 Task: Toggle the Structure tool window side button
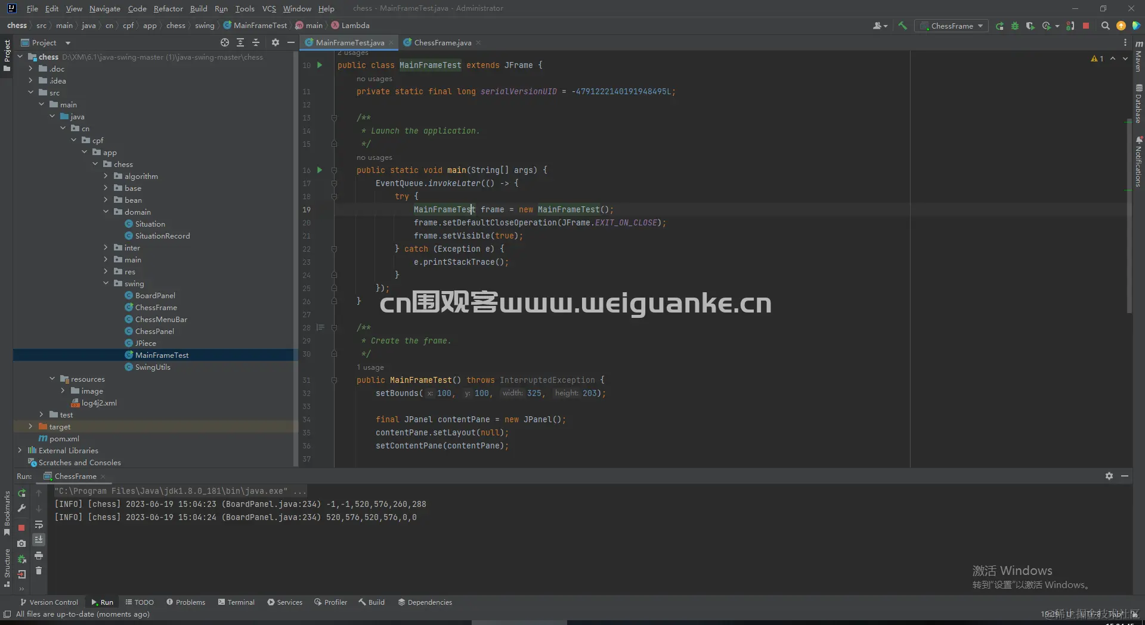7,568
